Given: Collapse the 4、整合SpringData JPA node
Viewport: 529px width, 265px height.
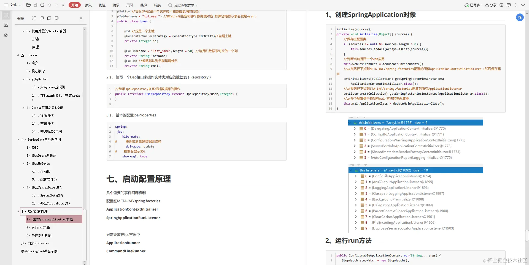Looking at the screenshot, I should [23, 187].
